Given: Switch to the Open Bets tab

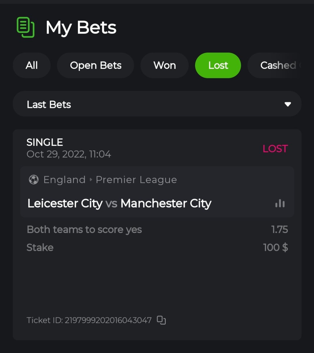Looking at the screenshot, I should click(x=95, y=65).
